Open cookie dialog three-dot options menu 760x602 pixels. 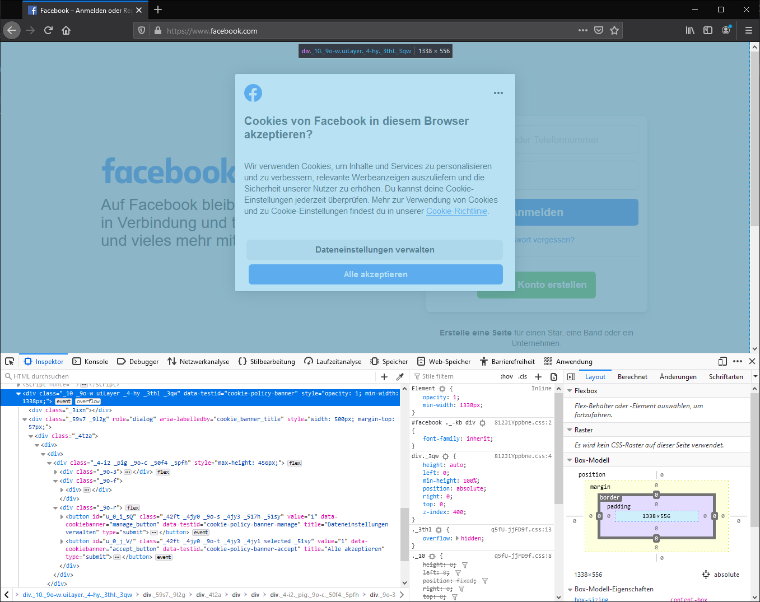(498, 93)
